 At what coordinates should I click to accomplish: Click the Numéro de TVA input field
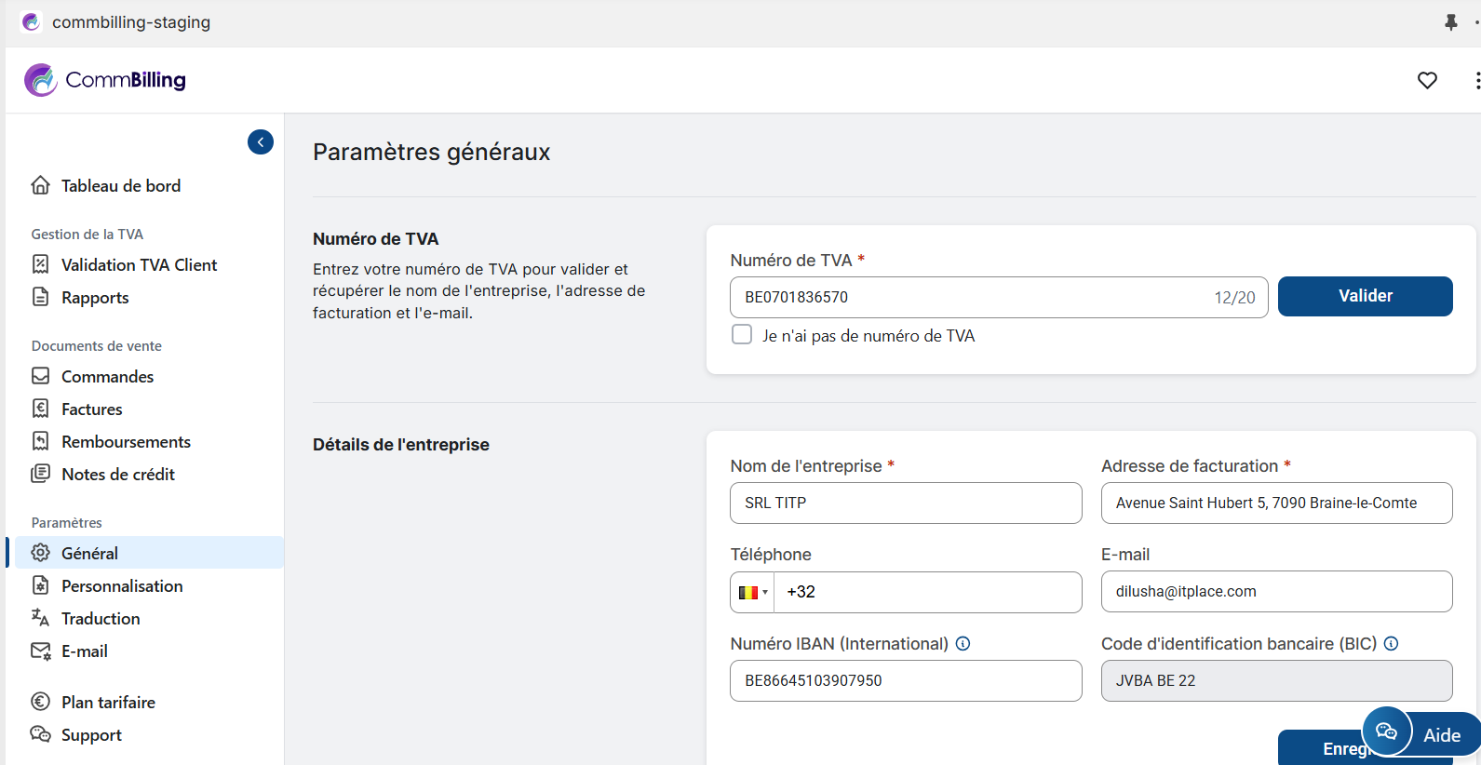pos(968,298)
